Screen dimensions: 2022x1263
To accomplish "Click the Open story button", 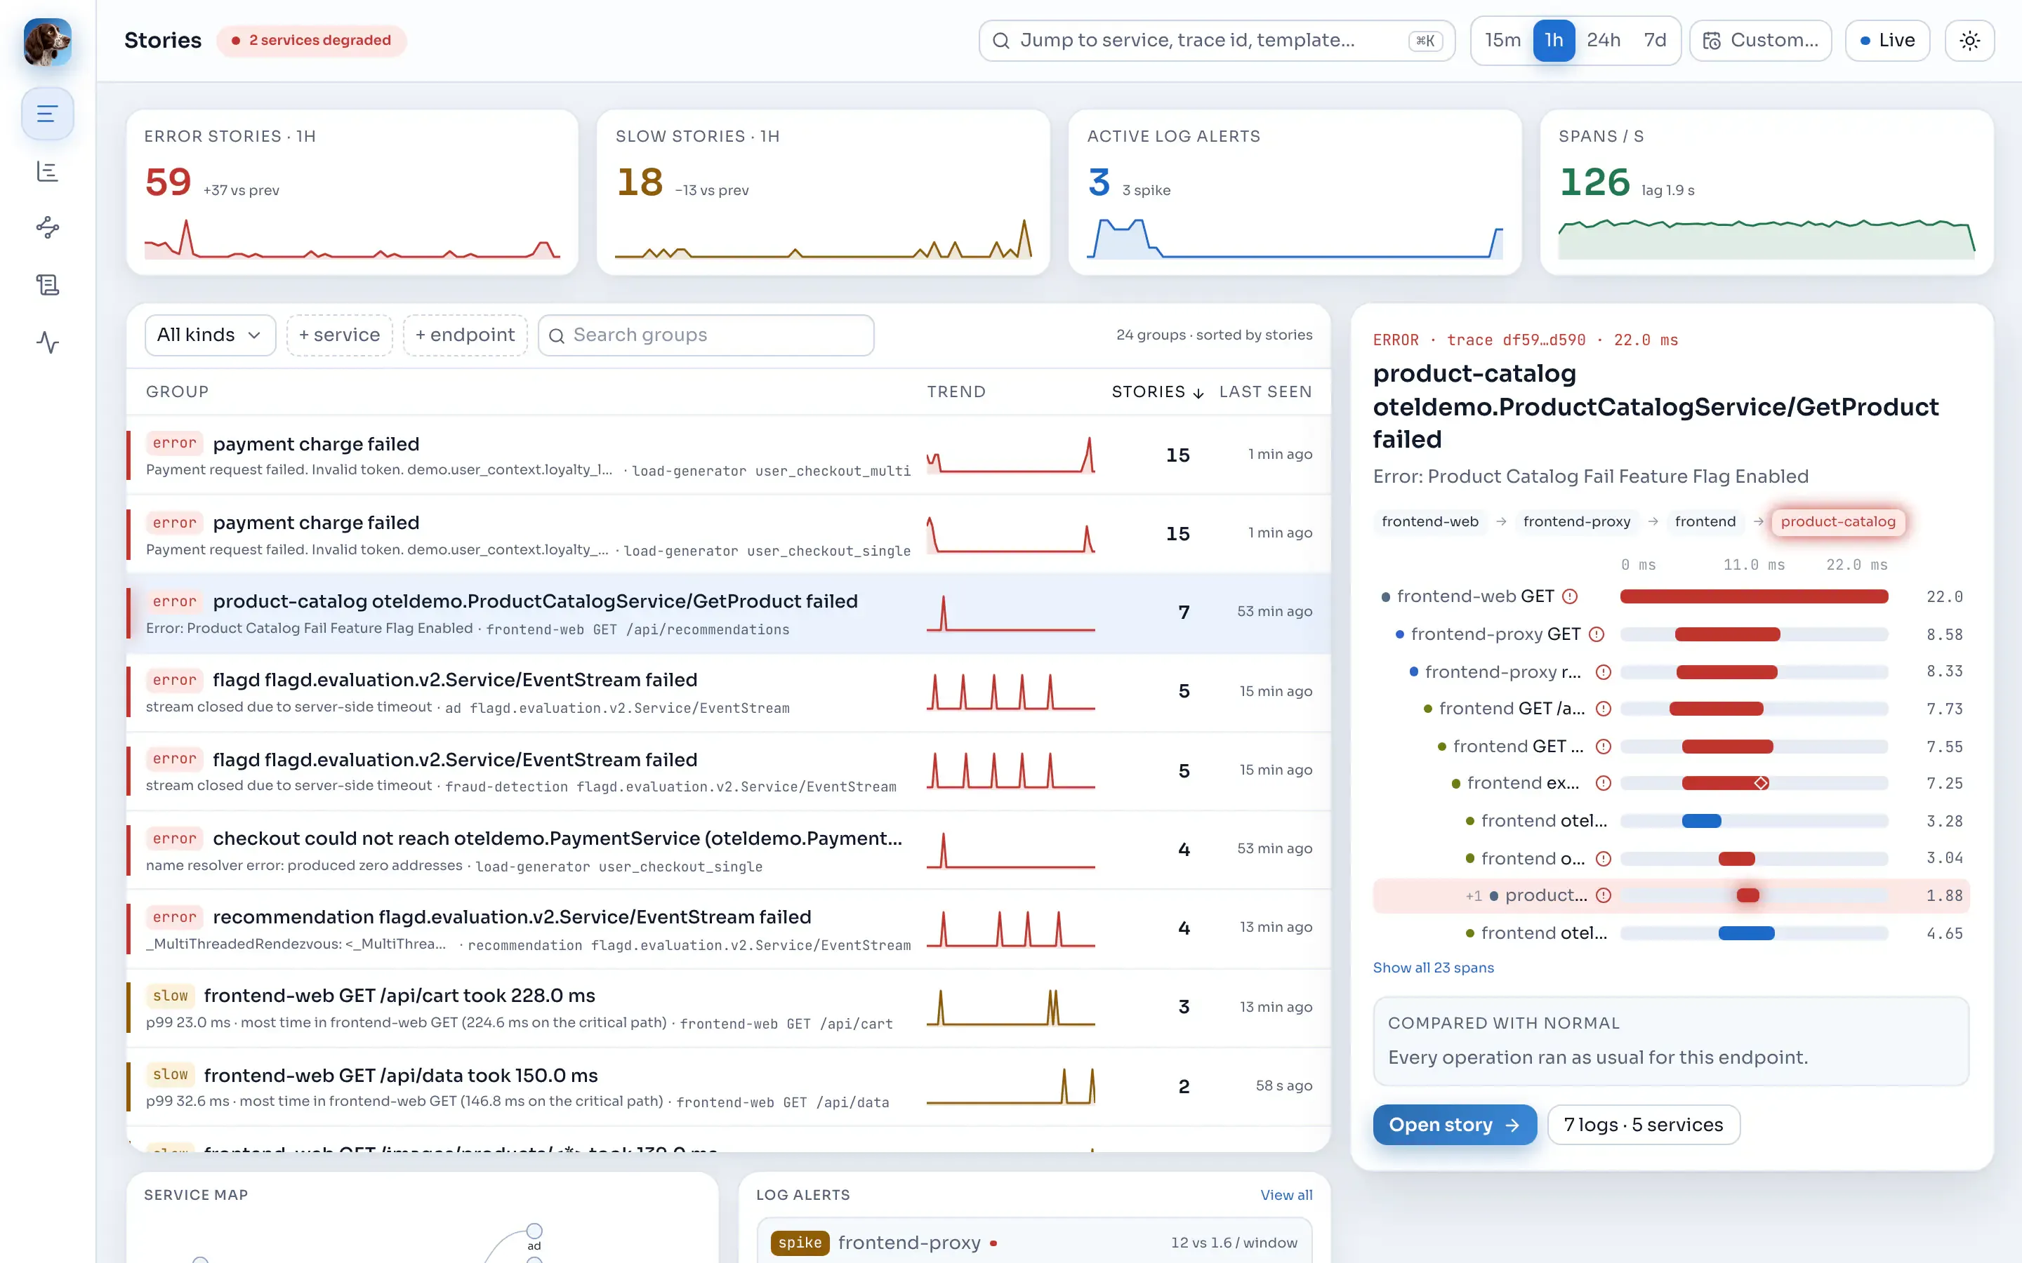I will 1454,1124.
